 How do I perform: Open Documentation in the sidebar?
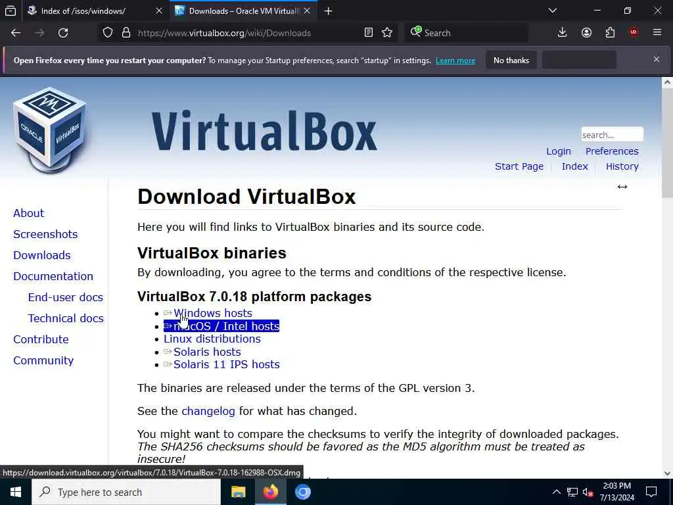tap(53, 276)
